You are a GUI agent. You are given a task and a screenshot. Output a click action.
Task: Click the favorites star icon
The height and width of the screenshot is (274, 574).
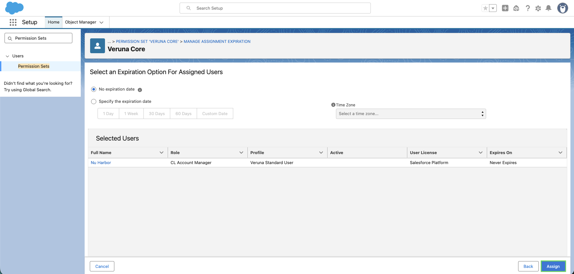[x=485, y=8]
